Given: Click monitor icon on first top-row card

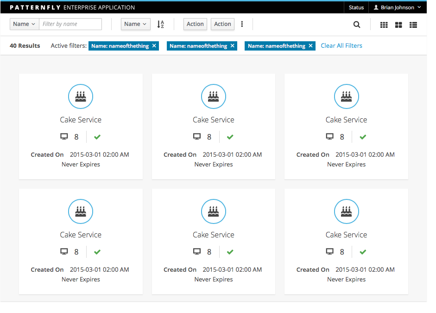Looking at the screenshot, I should [x=64, y=137].
